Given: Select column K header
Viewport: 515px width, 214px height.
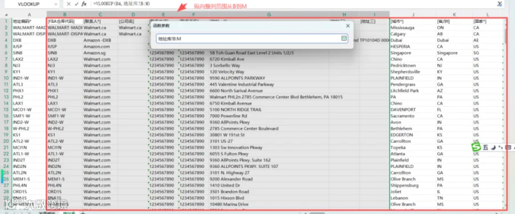Looking at the screenshot, I should tap(454, 14).
